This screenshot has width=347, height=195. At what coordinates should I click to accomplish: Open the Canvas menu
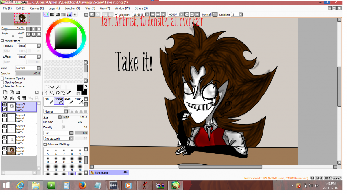(37, 8)
